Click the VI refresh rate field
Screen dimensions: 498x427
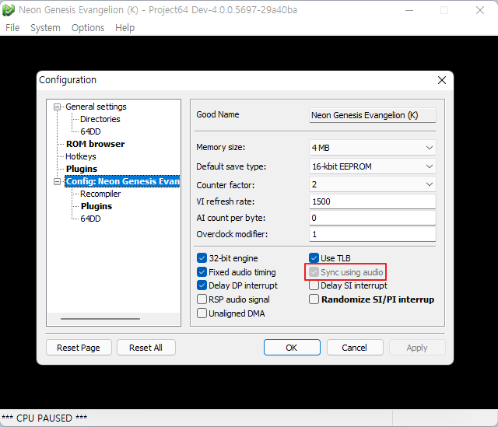(373, 201)
